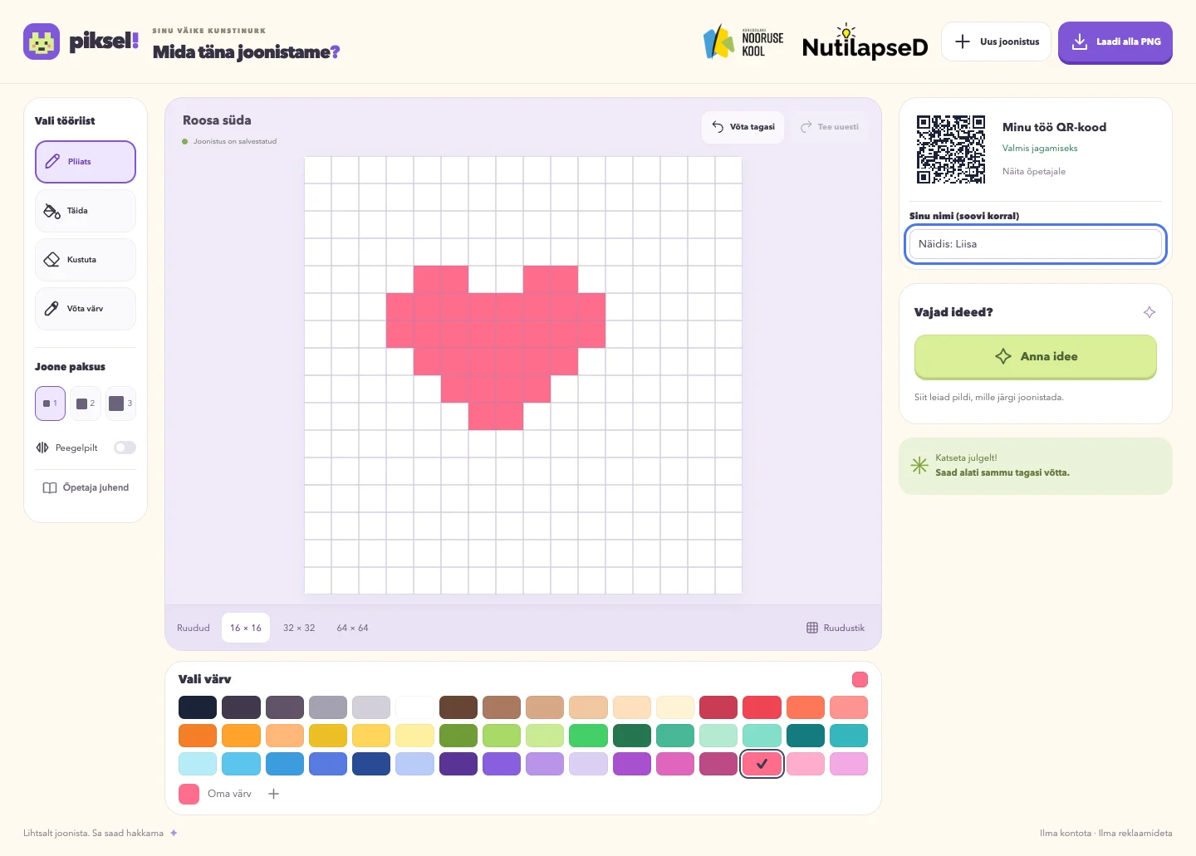This screenshot has height=856, width=1196.
Task: Select the bright green swatch
Action: 589,736
